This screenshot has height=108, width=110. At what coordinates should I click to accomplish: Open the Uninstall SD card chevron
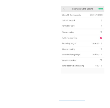tap(101, 20)
